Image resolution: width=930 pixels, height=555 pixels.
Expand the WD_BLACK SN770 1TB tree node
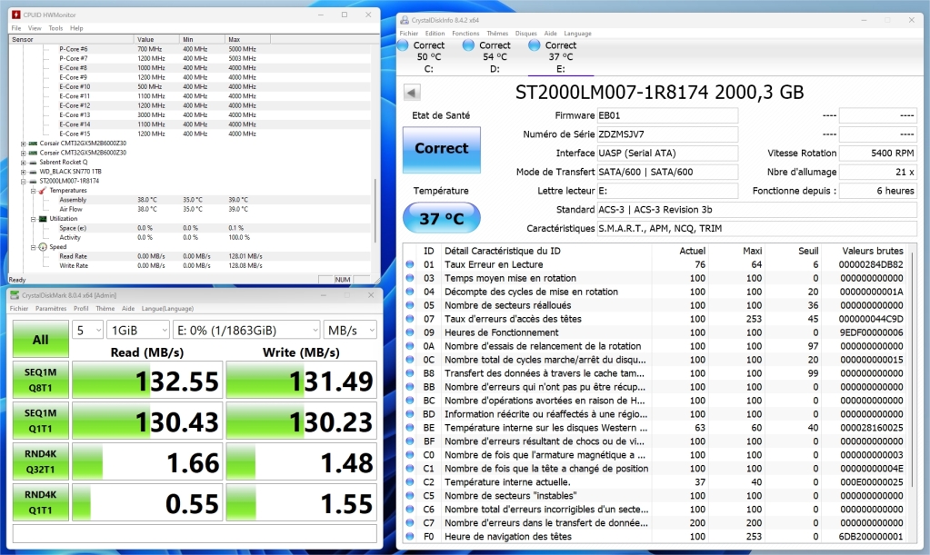pyautogui.click(x=23, y=172)
